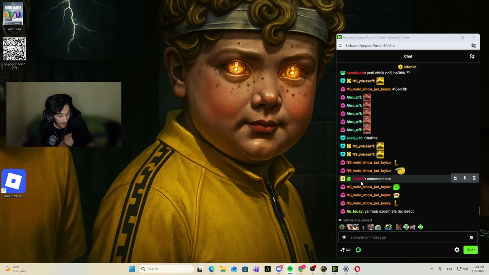This screenshot has height=275, width=489.
Task: Open File Explorer from the taskbar
Action: coord(223,269)
